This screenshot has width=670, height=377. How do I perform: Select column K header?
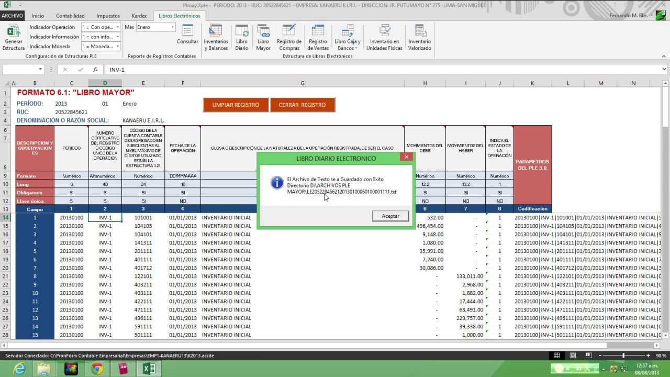[x=532, y=83]
